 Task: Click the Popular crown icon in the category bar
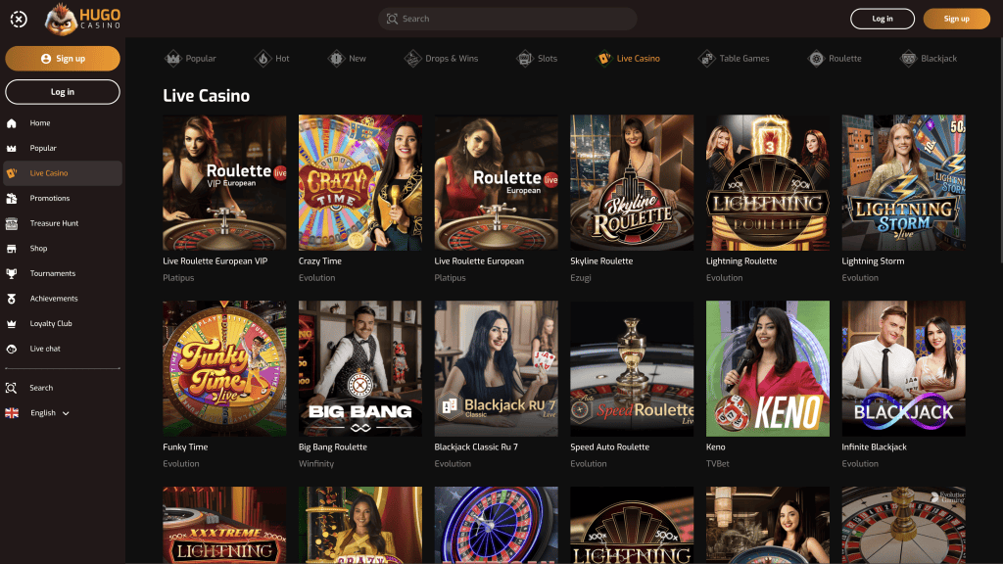click(172, 58)
